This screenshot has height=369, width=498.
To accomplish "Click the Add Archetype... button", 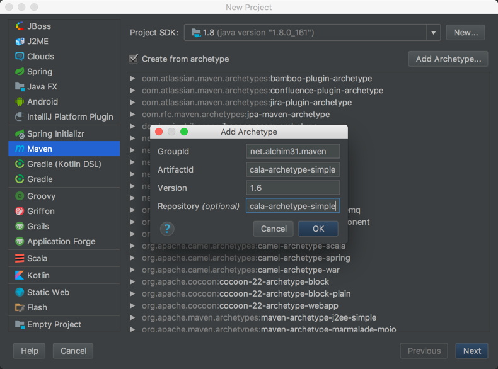I will [x=448, y=59].
